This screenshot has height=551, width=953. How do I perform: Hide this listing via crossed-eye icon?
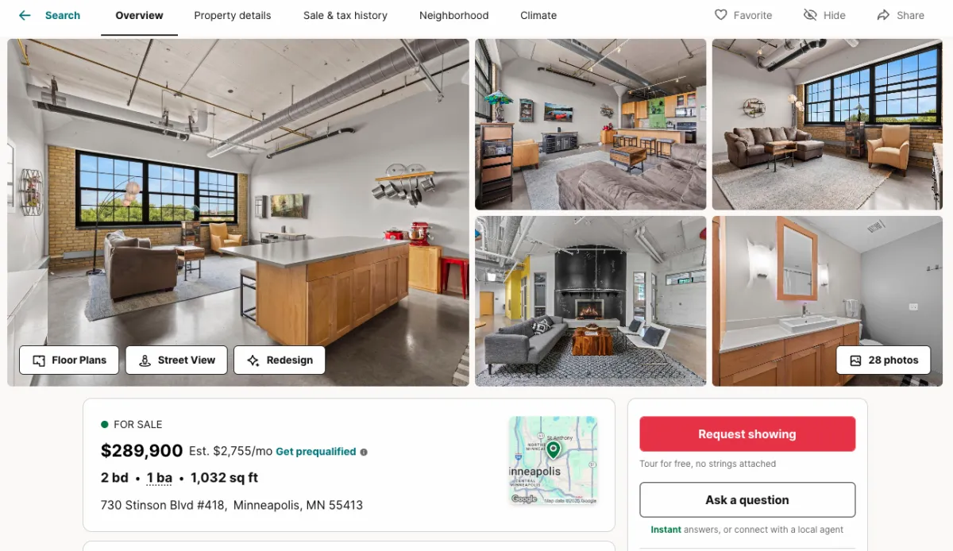click(x=810, y=15)
